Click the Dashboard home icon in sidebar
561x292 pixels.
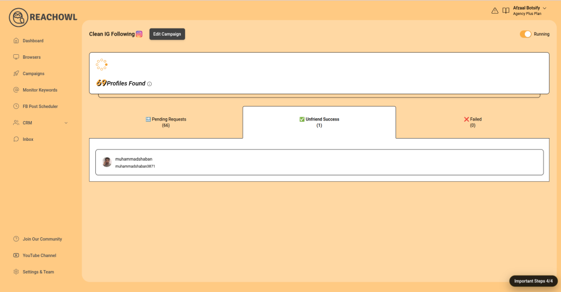coord(16,41)
